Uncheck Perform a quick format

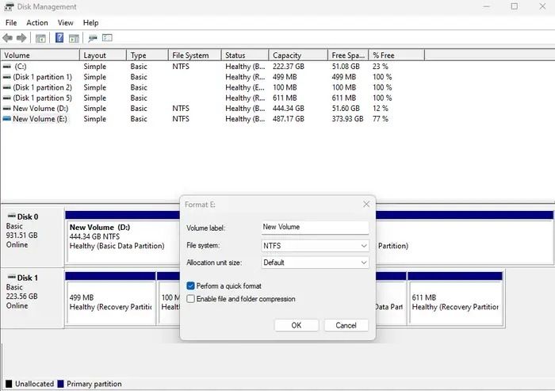[191, 286]
